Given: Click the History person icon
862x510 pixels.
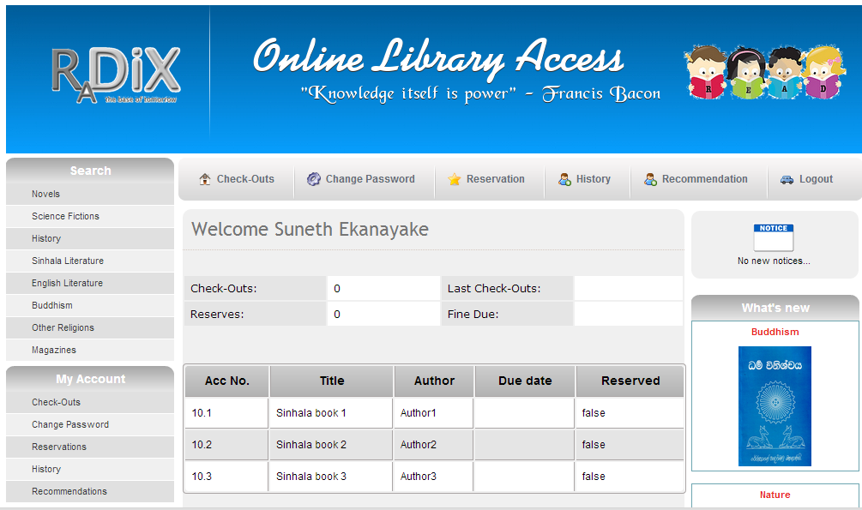Looking at the screenshot, I should (x=564, y=179).
